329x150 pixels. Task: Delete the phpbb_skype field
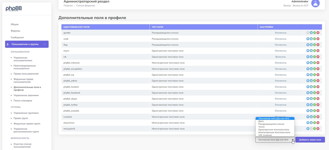click(318, 99)
